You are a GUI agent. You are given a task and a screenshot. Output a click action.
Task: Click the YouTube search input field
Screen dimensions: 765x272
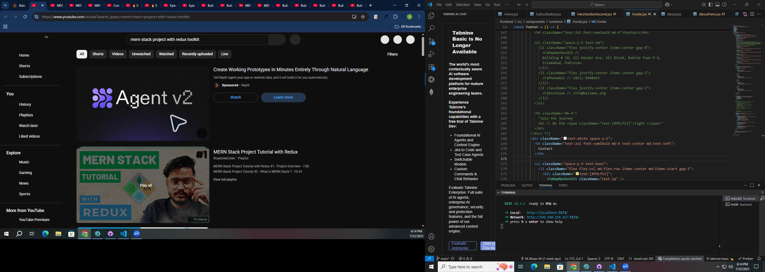click(x=197, y=40)
